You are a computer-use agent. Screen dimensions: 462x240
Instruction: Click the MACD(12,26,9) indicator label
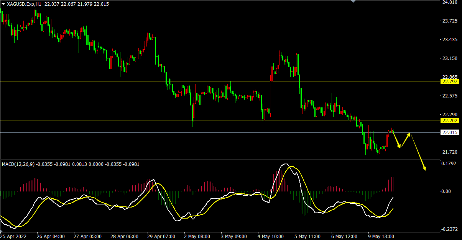(18, 164)
